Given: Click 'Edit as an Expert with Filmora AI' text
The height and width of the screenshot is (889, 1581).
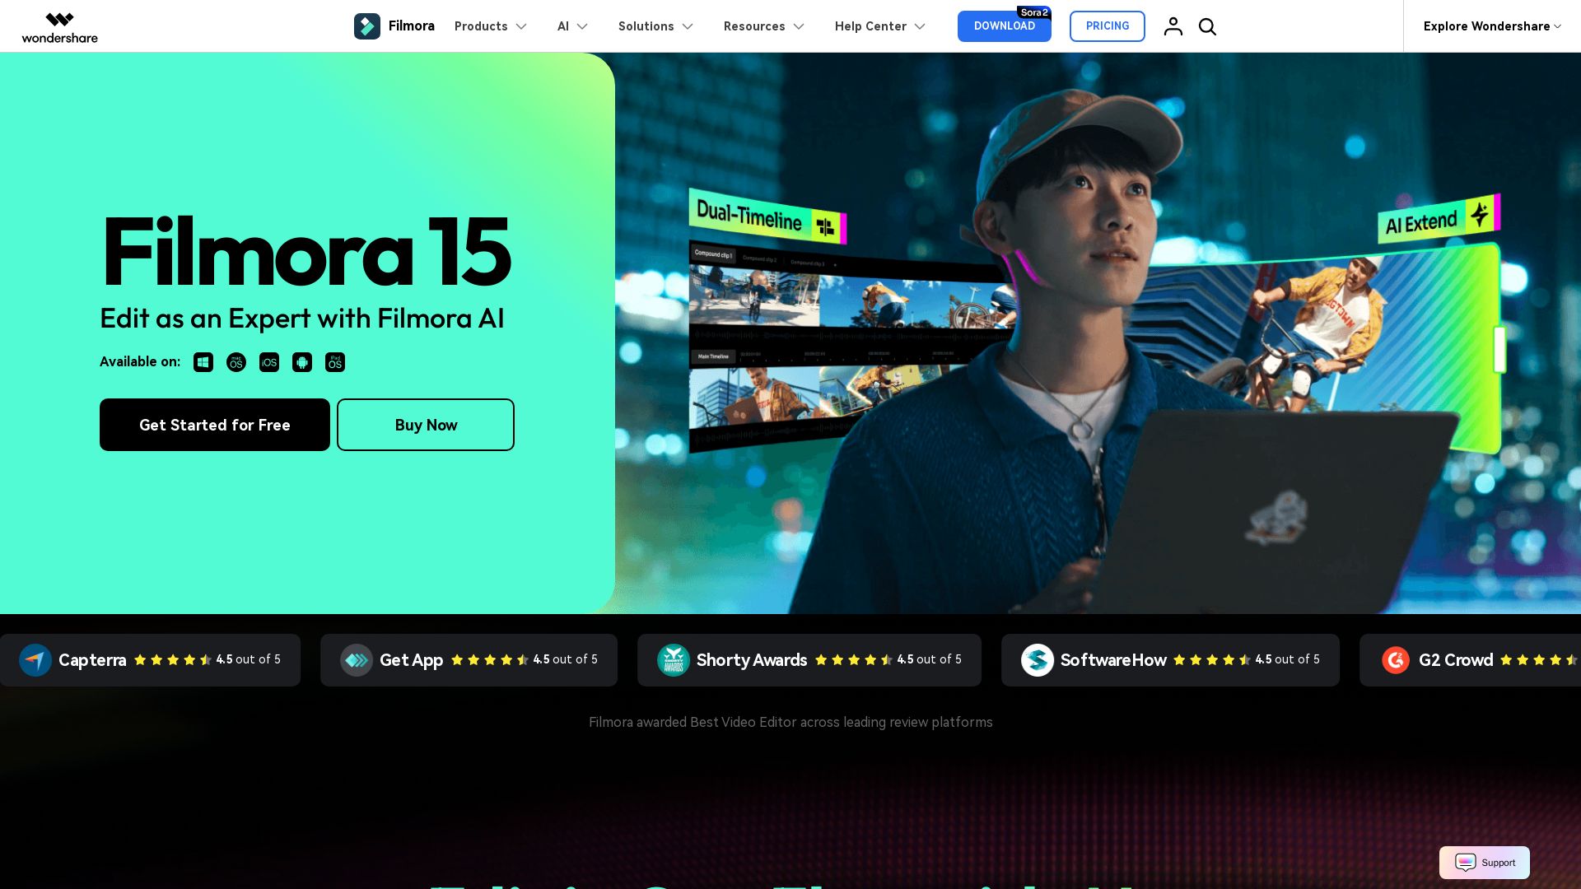Looking at the screenshot, I should pyautogui.click(x=302, y=319).
